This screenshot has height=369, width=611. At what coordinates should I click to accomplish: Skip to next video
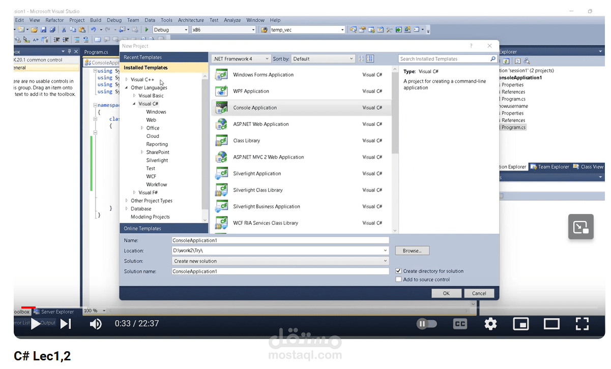(x=66, y=324)
